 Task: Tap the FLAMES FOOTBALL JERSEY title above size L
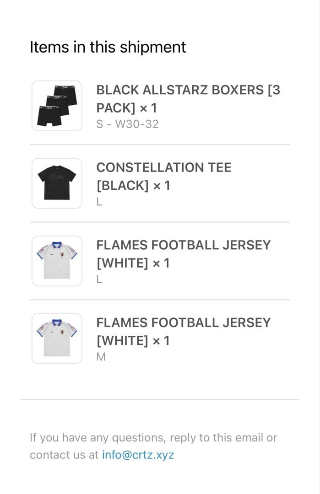point(183,245)
